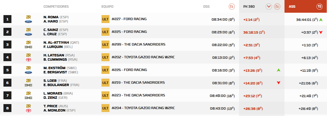Select #204 Toyota Gazoo Racing W2RC team

pyautogui.click(x=143, y=108)
